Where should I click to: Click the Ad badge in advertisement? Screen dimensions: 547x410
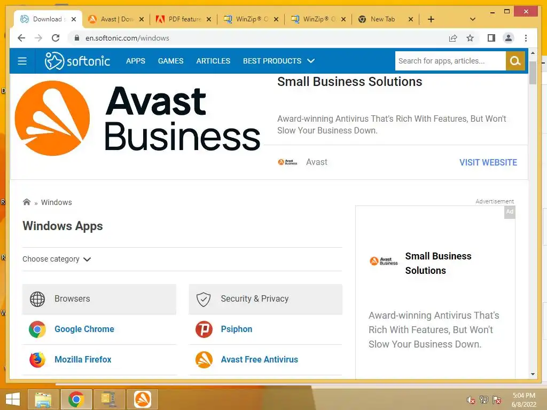510,211
